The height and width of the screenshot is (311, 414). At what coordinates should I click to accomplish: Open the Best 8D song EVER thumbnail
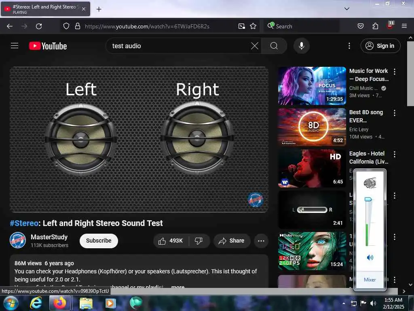[312, 127]
